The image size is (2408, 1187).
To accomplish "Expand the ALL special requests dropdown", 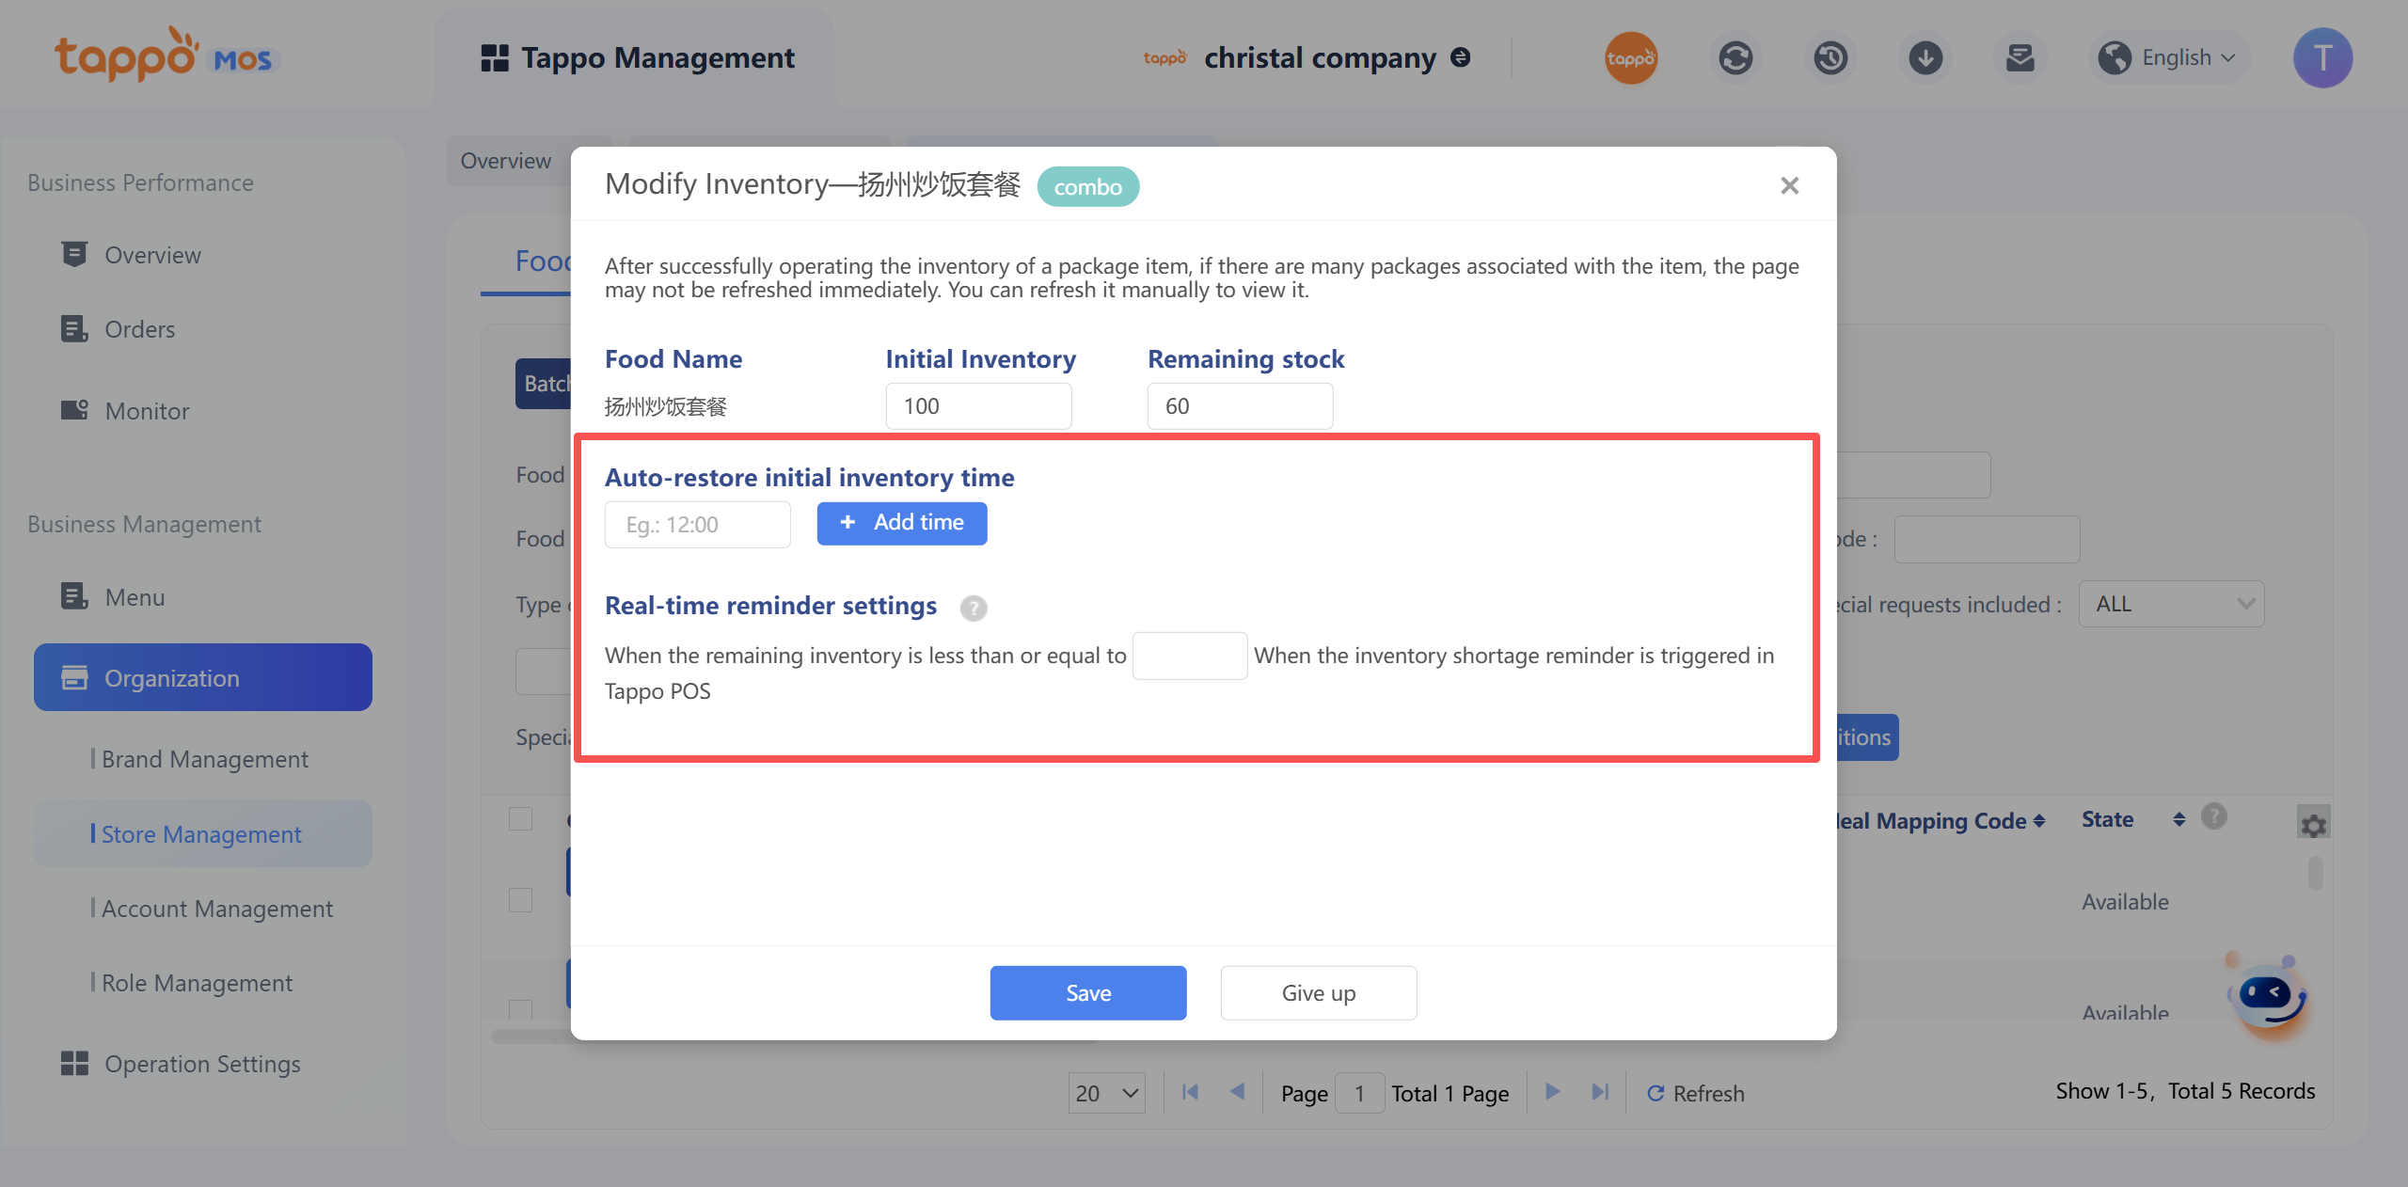I will point(2171,604).
